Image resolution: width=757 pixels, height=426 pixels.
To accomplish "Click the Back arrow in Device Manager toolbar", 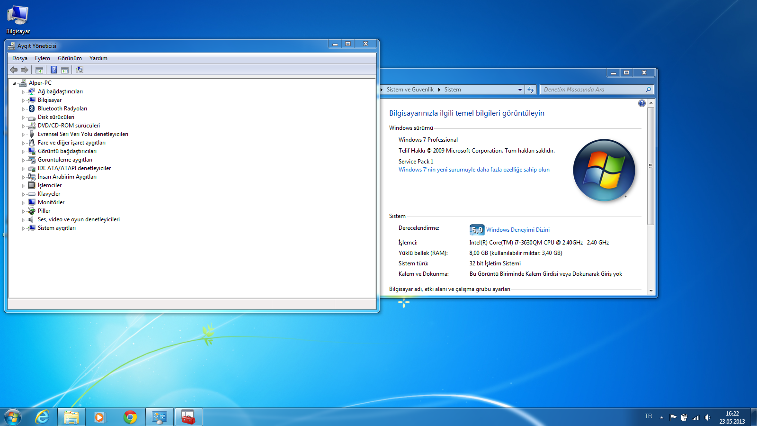I will click(14, 70).
